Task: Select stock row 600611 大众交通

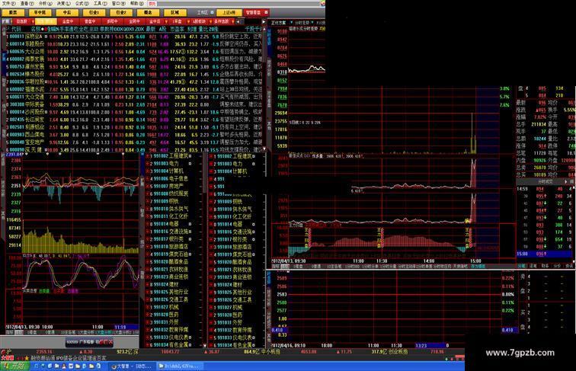Action: [134, 97]
